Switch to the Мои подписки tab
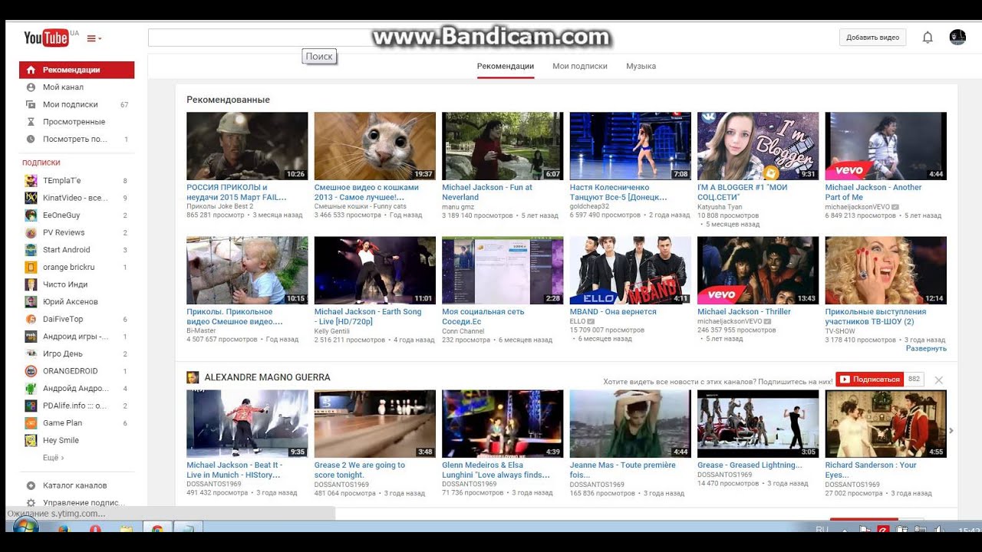 [x=580, y=66]
